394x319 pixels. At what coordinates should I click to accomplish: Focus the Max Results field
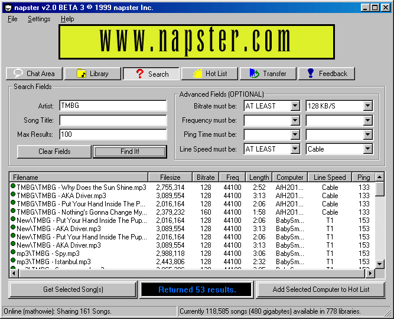click(x=113, y=134)
